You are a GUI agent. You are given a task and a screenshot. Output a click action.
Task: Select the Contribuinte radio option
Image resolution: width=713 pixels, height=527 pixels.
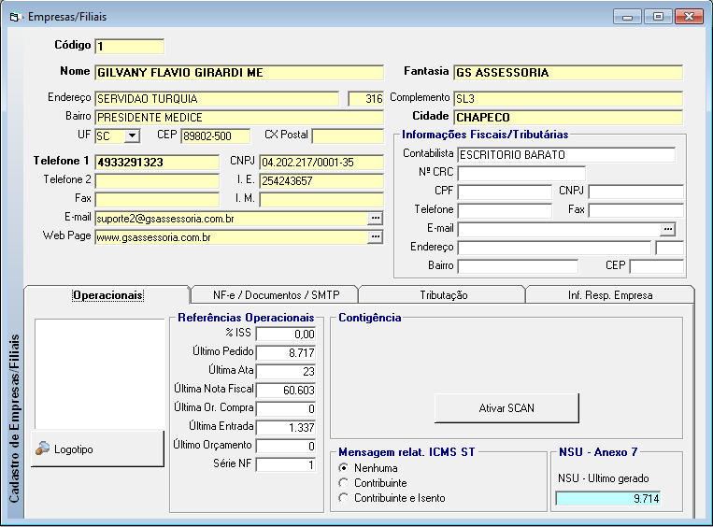tap(344, 483)
